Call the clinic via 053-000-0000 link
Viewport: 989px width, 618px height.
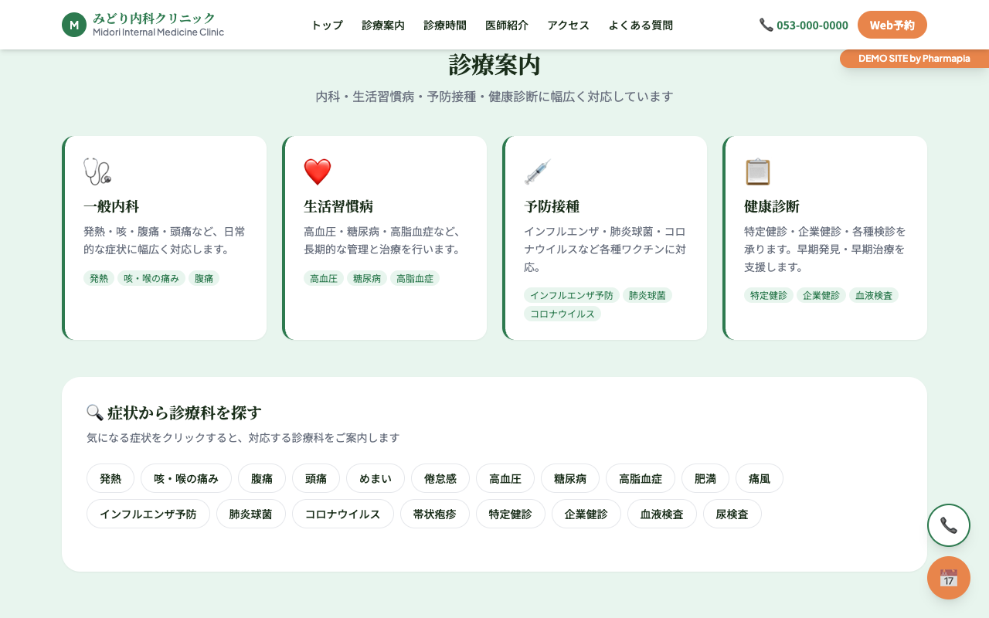(812, 25)
